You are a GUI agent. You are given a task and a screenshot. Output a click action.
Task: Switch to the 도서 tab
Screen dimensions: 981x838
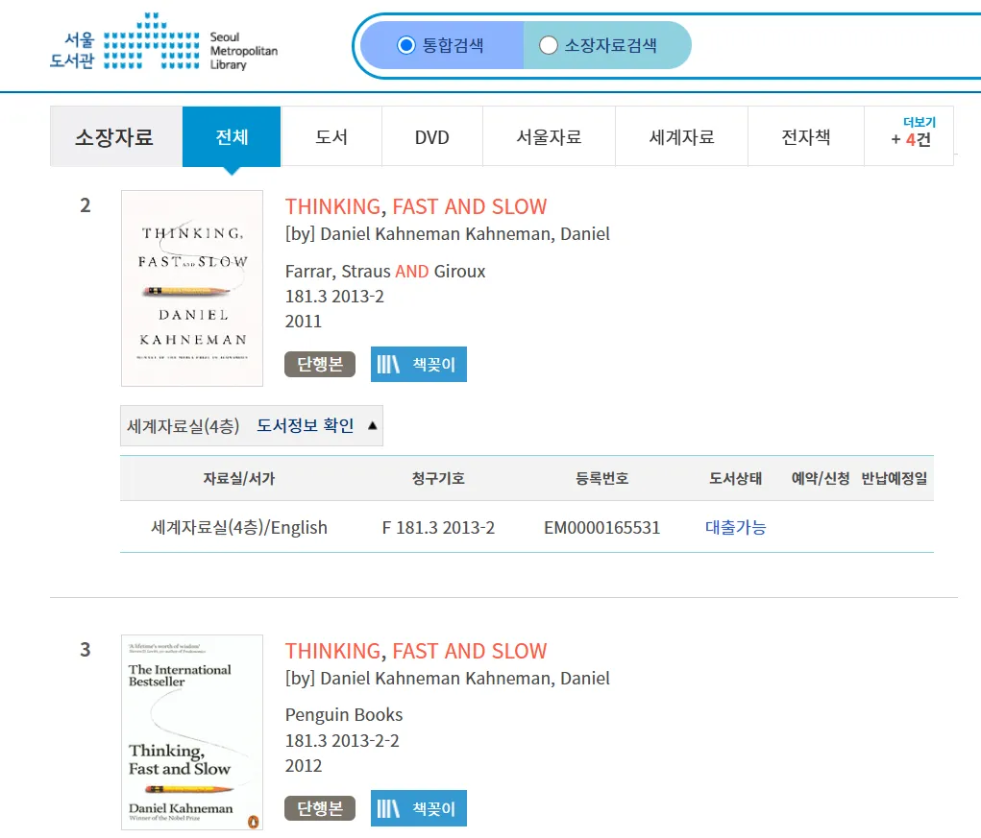[331, 137]
